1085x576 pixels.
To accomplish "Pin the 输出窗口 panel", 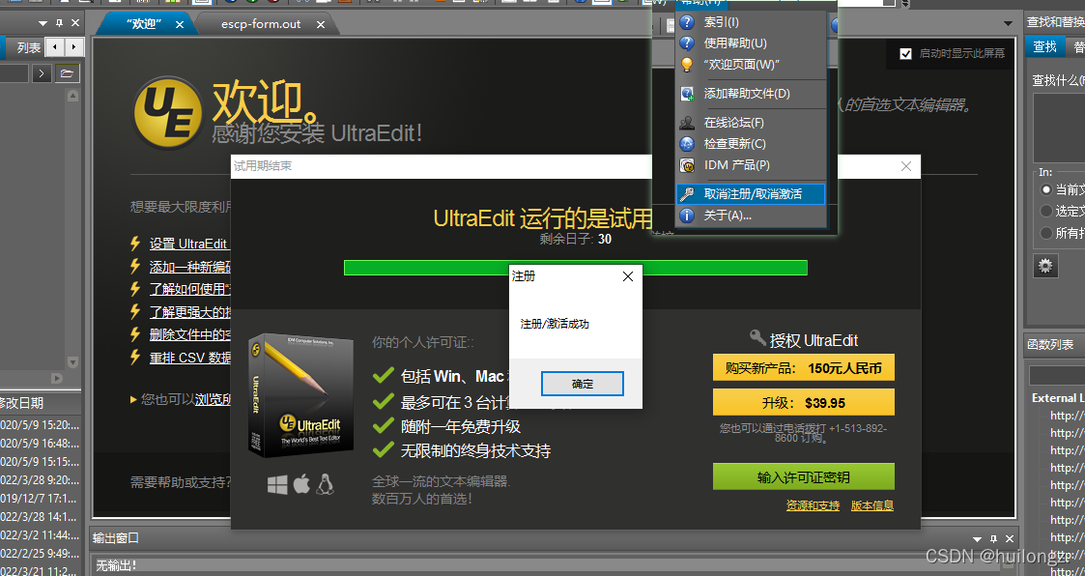I will click(x=993, y=538).
